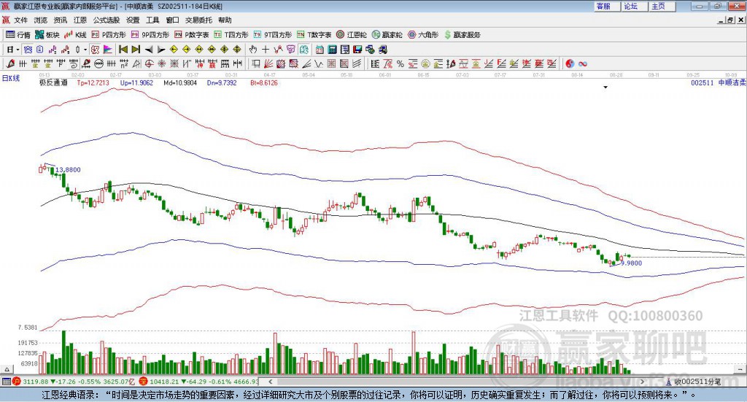Select the red pencil drawing tool
Image resolution: width=747 pixels, height=402 pixels.
click(10, 63)
